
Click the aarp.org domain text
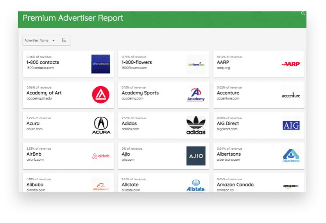223,68
